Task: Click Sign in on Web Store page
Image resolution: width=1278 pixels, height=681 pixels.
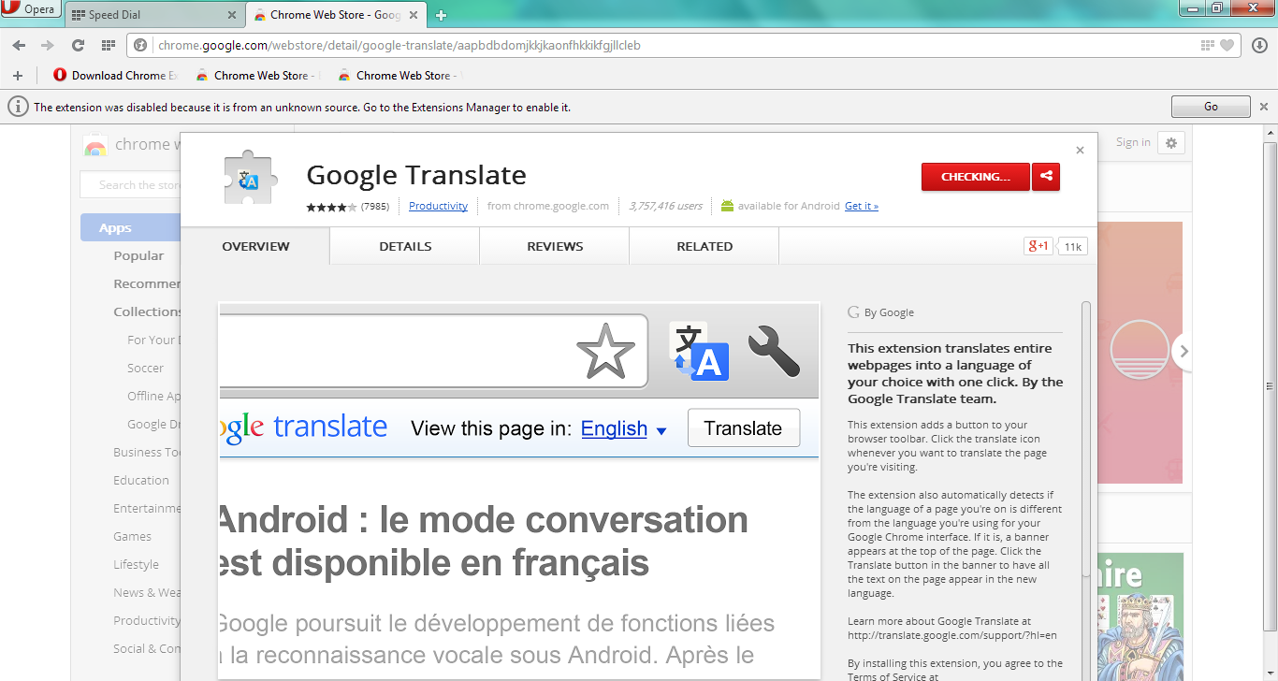Action: pyautogui.click(x=1133, y=142)
